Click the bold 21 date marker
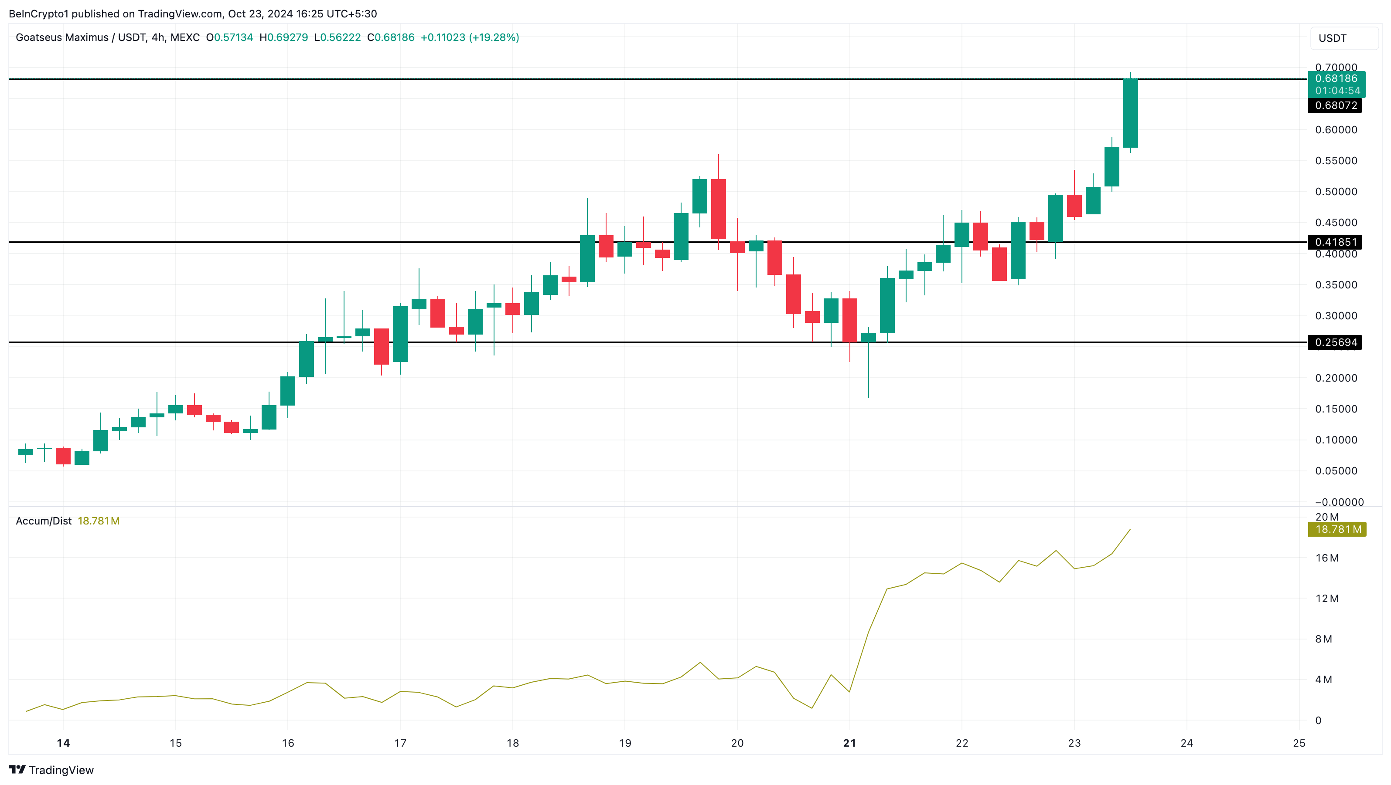Image resolution: width=1391 pixels, height=785 pixels. click(x=849, y=743)
